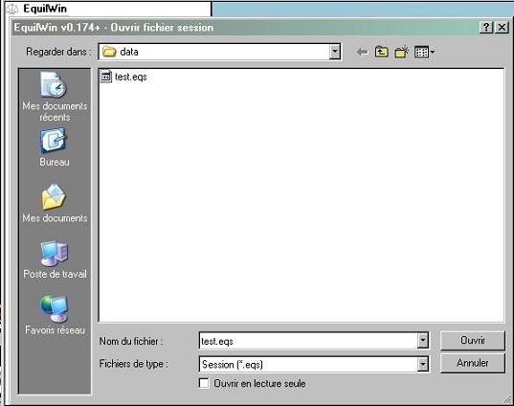The image size is (514, 406).
Task: Click the Annuler button
Action: [x=473, y=363]
